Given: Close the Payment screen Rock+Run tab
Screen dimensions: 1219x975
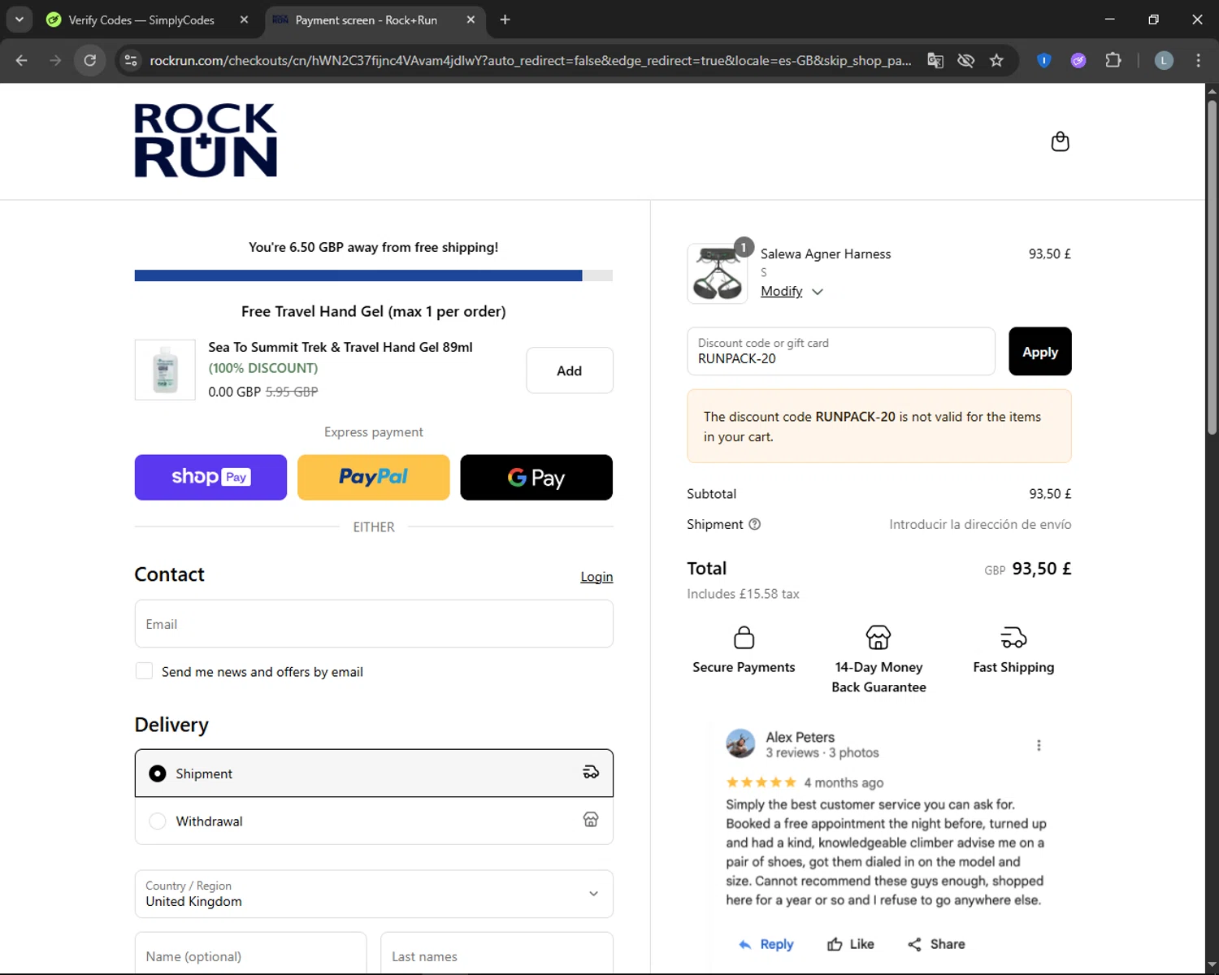Looking at the screenshot, I should pyautogui.click(x=471, y=19).
